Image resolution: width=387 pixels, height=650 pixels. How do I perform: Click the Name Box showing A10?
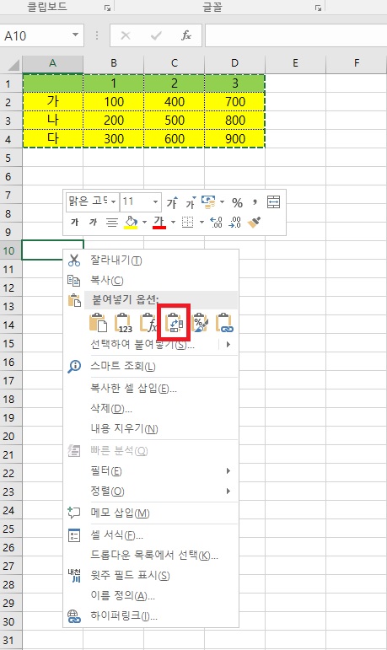point(35,35)
